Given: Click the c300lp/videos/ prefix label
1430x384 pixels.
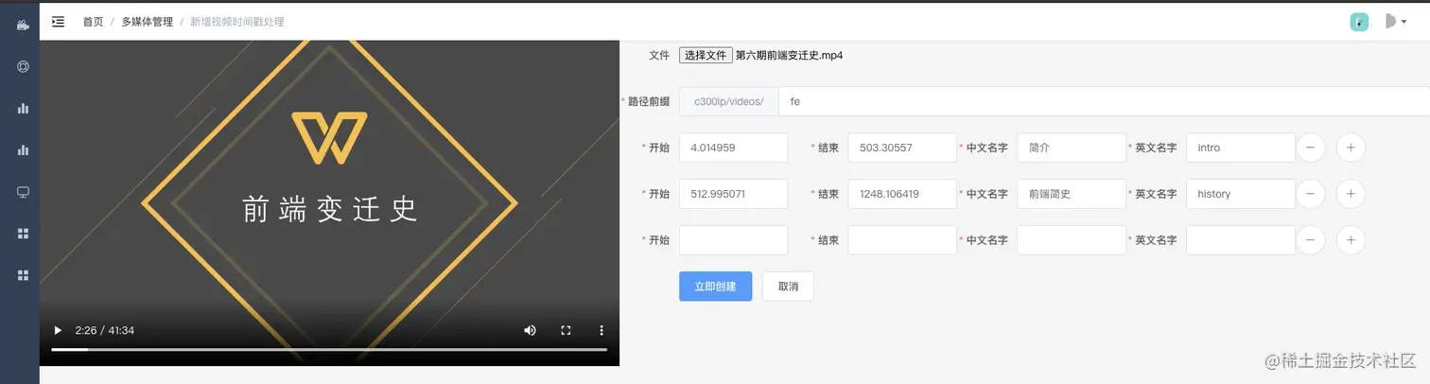Looking at the screenshot, I should pyautogui.click(x=728, y=101).
